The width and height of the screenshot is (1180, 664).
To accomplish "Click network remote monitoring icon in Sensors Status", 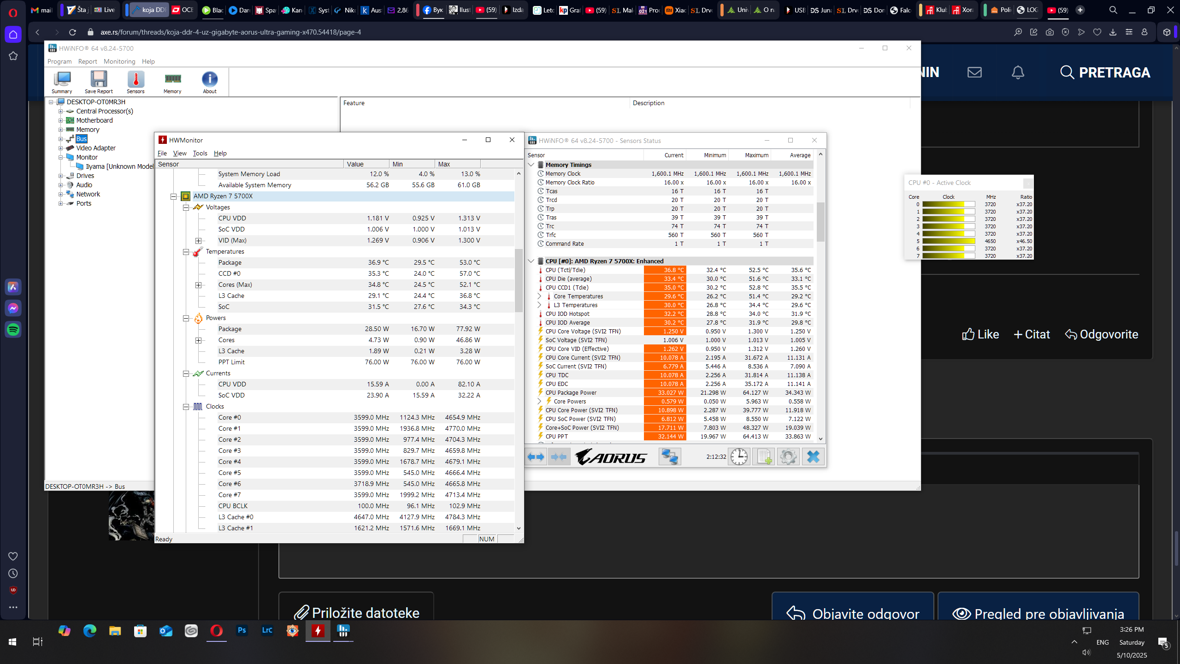I will [x=669, y=457].
